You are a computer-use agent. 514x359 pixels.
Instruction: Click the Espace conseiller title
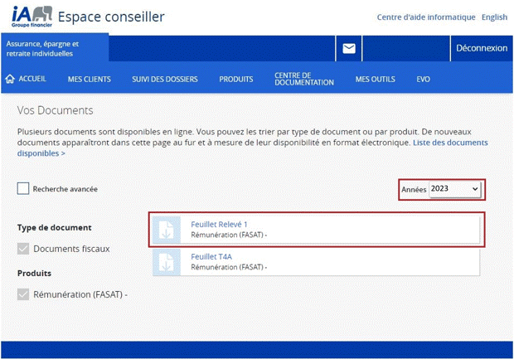point(111,17)
